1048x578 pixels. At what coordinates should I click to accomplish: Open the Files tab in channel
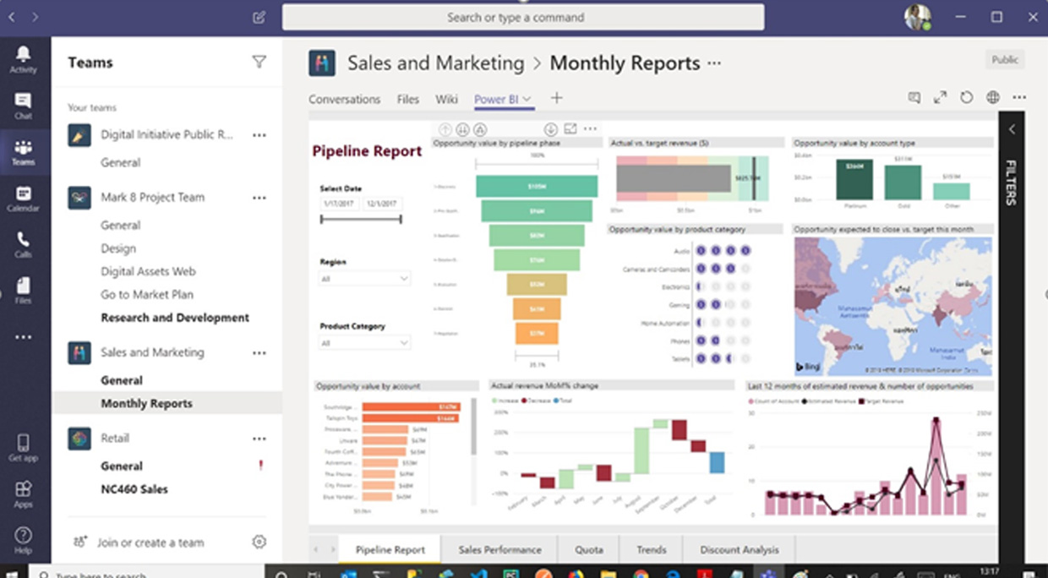point(407,99)
